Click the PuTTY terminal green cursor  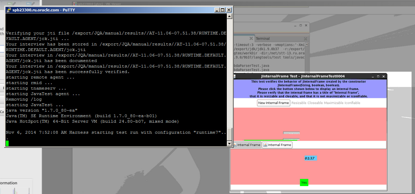[x=8, y=143]
